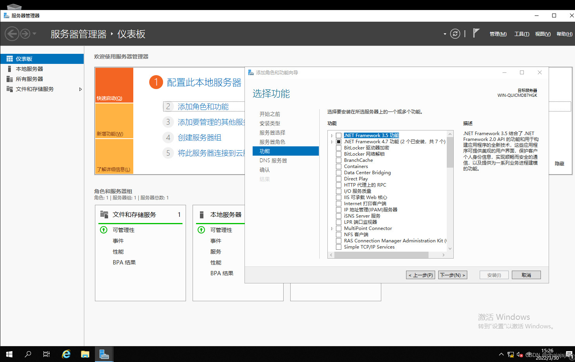Viewport: 575px width, 362px height.
Task: Click green status icon in 文件和存储服务 tile
Action: [x=104, y=230]
